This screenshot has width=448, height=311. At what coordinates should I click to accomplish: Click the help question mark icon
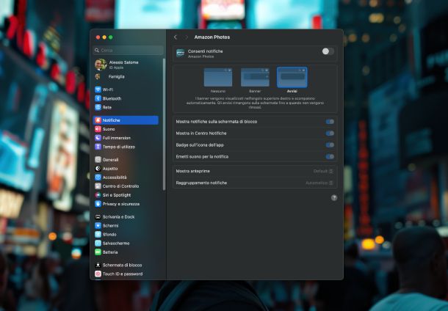pyautogui.click(x=334, y=198)
